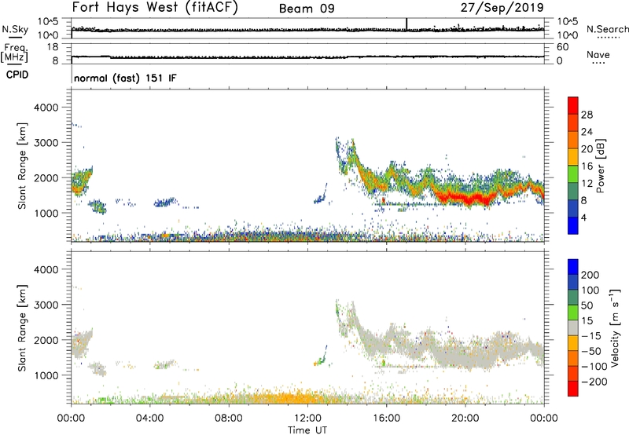This screenshot has height=435, width=629.
Task: Click the '4' tick on Power scale
Action: tap(584, 217)
